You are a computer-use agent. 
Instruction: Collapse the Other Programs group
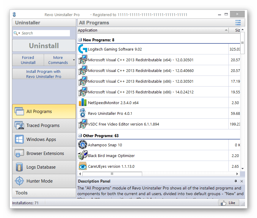[80, 136]
